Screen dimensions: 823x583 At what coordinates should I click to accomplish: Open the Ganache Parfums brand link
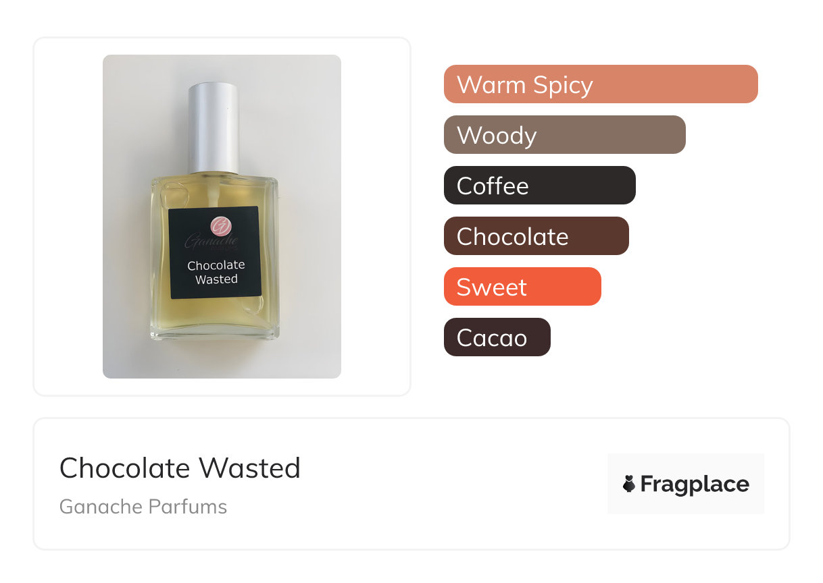(143, 507)
